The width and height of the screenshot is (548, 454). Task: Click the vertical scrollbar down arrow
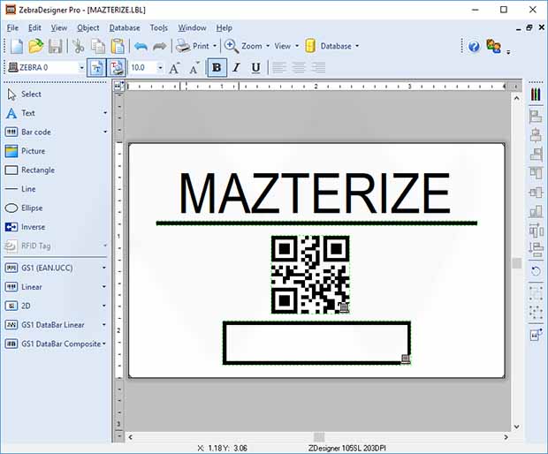pos(516,427)
